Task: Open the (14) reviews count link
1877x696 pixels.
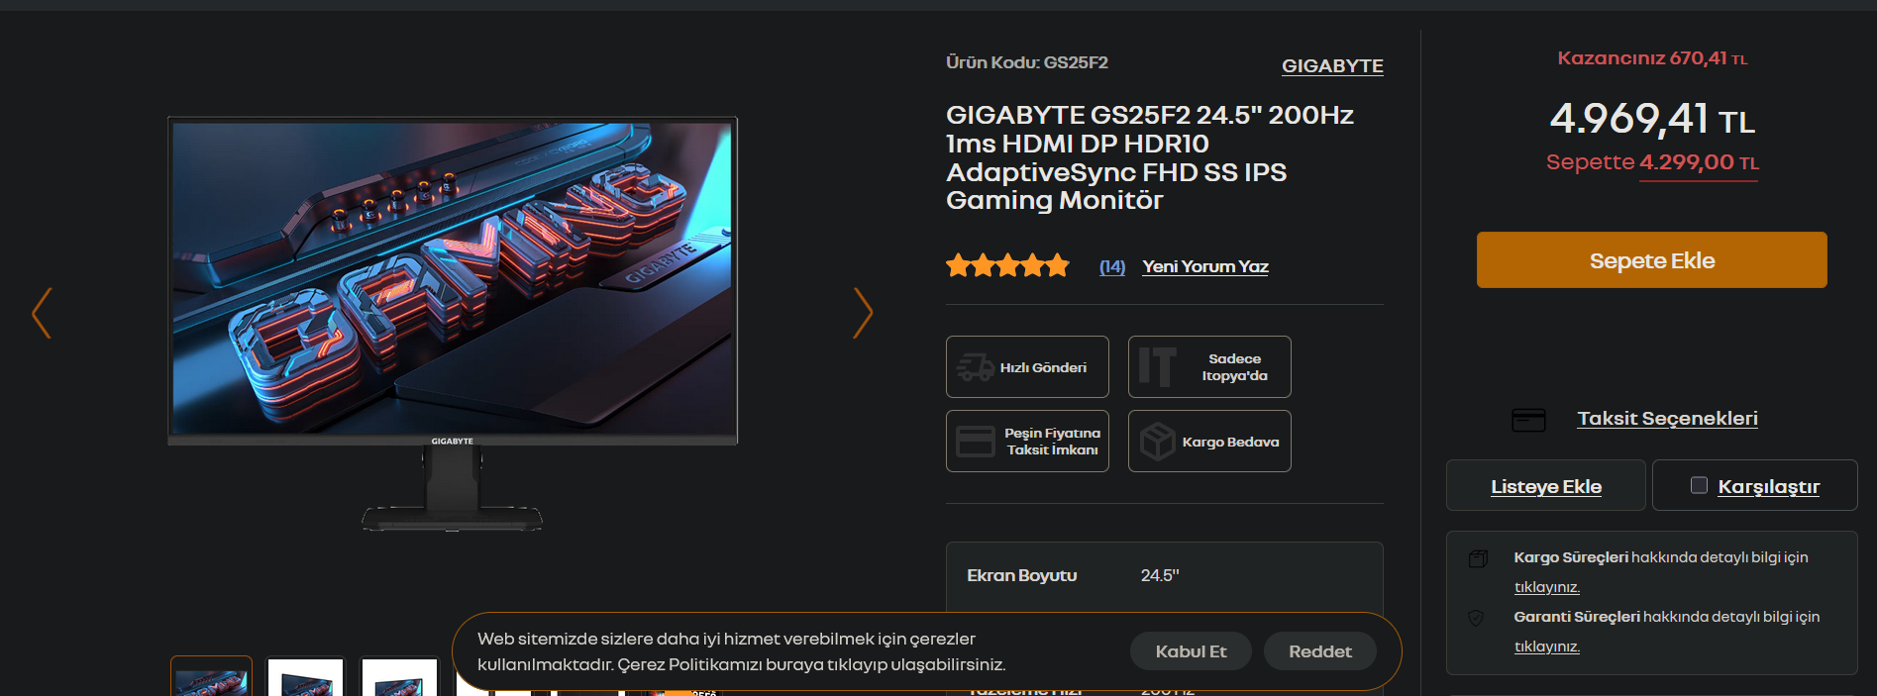Action: click(x=1112, y=266)
